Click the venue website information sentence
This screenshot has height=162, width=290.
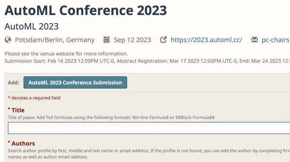click(x=66, y=54)
